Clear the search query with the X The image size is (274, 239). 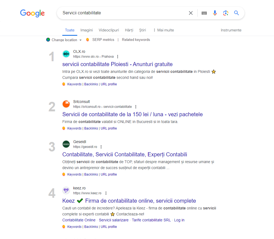click(191, 13)
